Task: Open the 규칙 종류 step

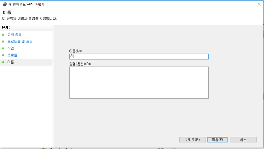Action: pos(15,35)
